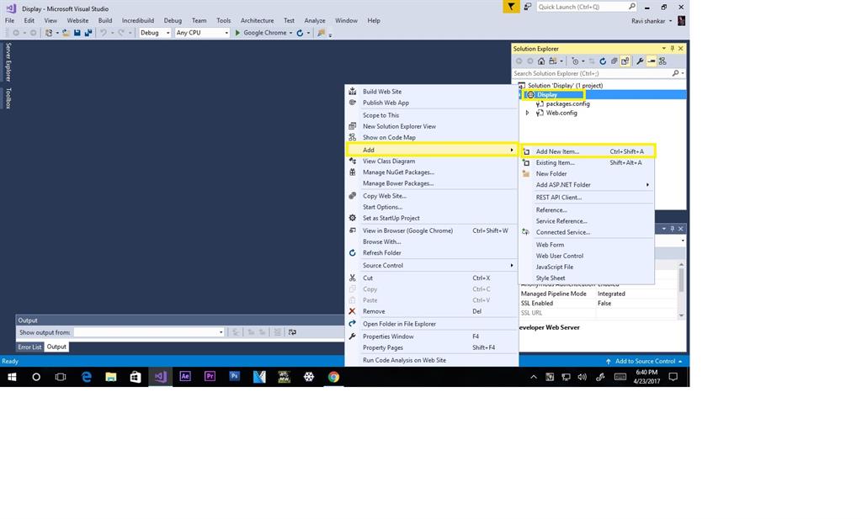Click the Windows Start button
This screenshot has width=862, height=519.
[12, 377]
